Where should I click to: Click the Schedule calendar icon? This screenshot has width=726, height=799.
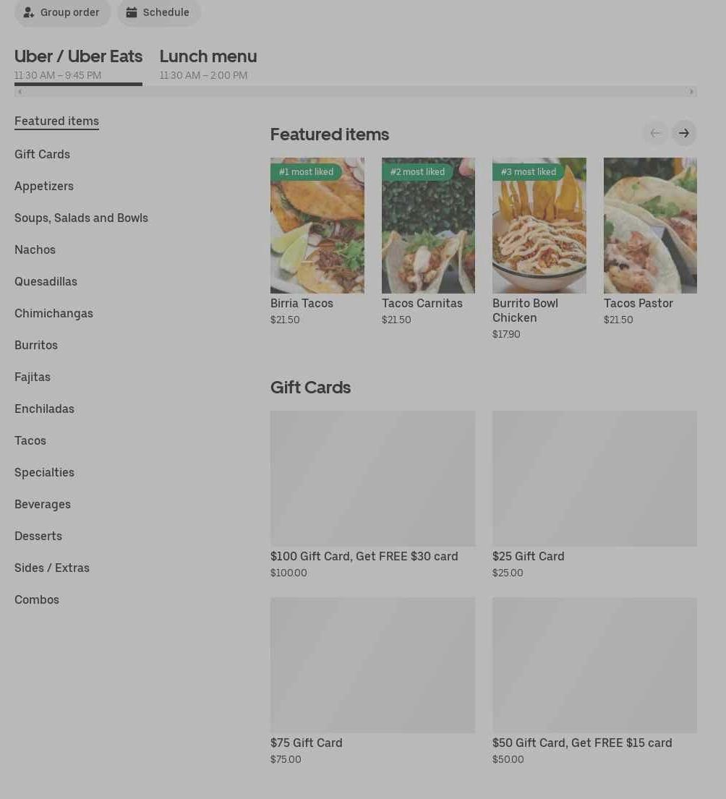pos(132,12)
